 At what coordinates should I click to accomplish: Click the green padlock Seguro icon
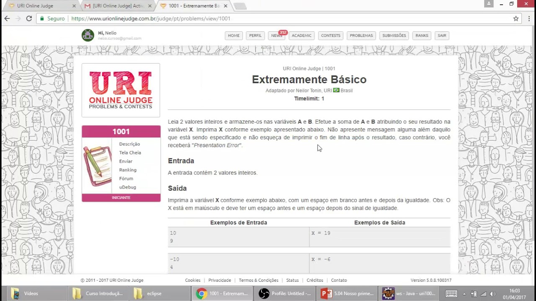click(x=41, y=18)
